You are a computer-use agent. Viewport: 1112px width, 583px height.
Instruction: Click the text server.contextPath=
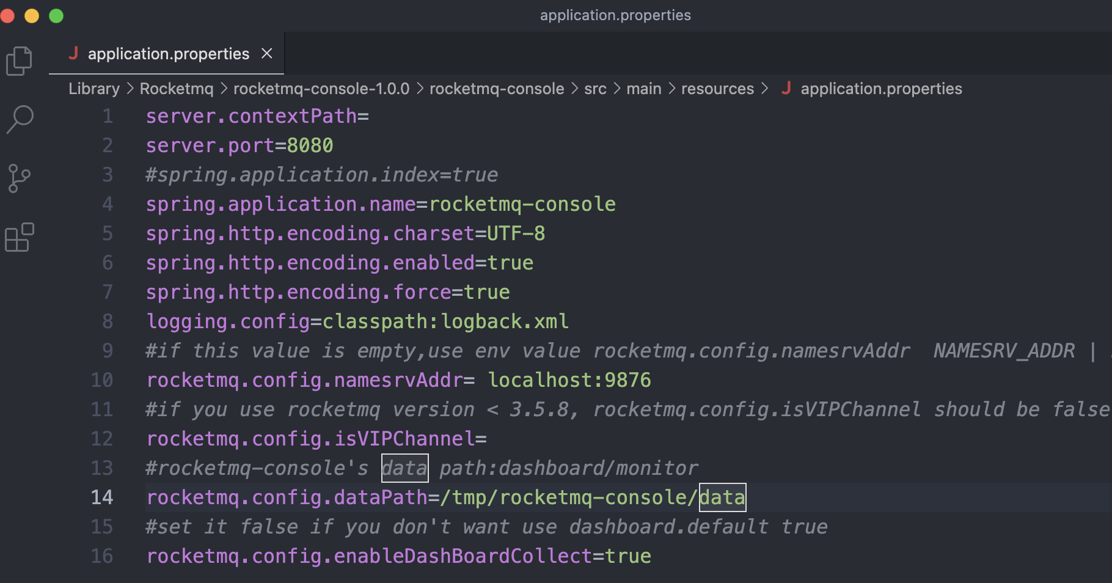pyautogui.click(x=257, y=116)
